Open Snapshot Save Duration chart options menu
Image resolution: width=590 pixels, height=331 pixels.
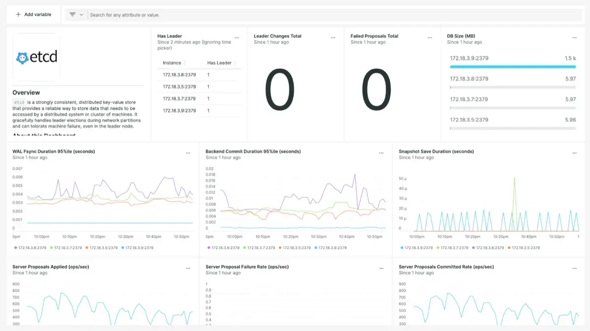574,153
